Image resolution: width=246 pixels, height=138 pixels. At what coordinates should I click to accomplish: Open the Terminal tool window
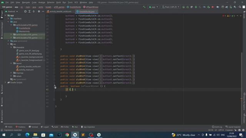(x=33, y=127)
